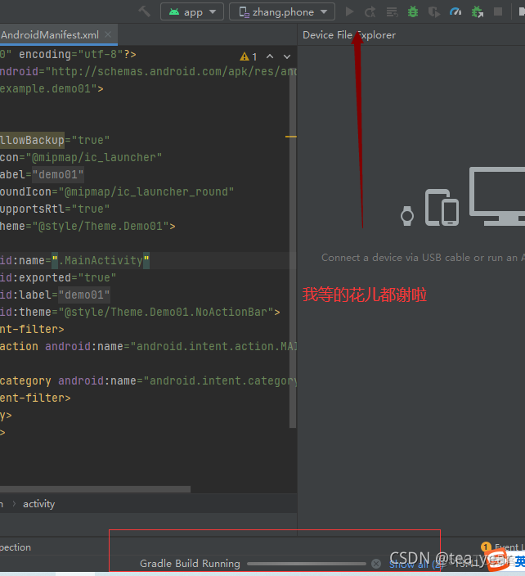
Task: Go to previous highlighted error arrow
Action: point(270,56)
